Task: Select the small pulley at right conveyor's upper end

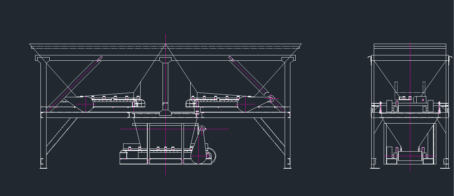Action: click(272, 99)
